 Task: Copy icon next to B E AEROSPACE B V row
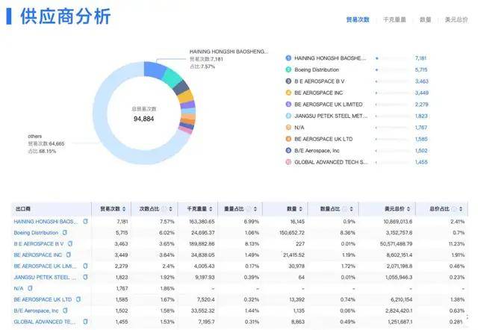point(70,243)
